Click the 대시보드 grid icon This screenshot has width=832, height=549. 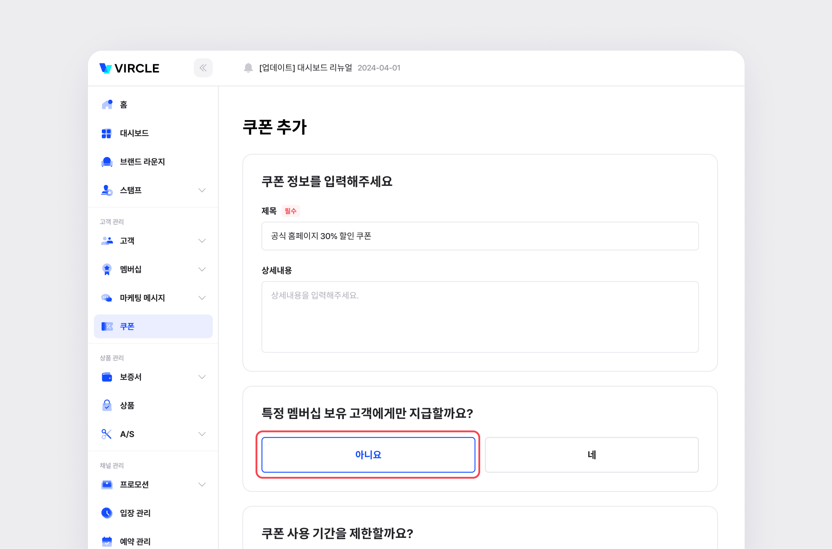tap(107, 133)
